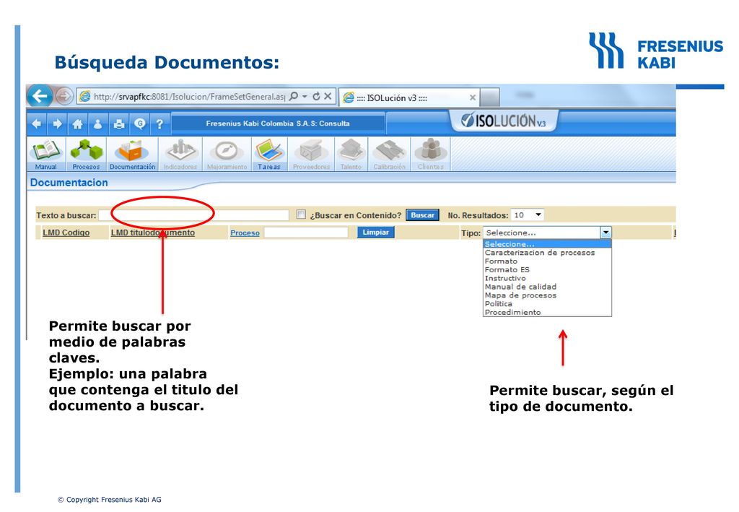Image resolution: width=739 pixels, height=512 pixels.
Task: Open the Procesos module
Action: tap(87, 154)
